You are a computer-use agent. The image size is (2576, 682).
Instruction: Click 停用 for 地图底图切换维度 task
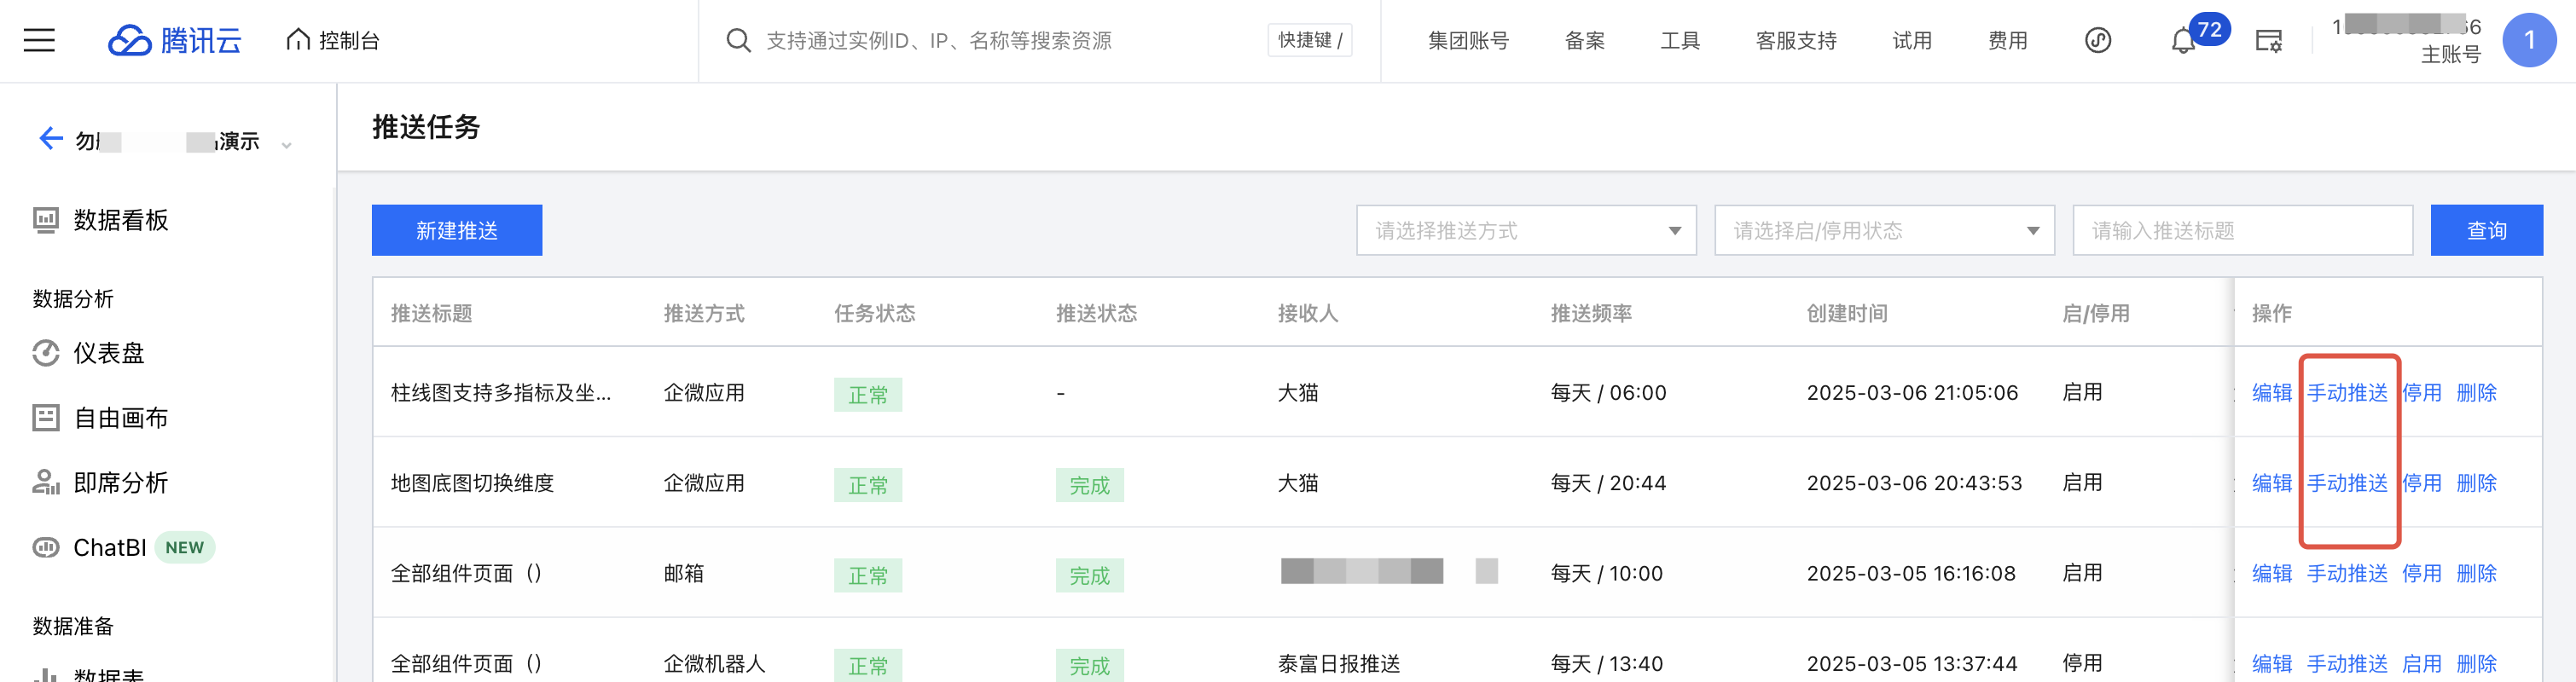[2421, 483]
